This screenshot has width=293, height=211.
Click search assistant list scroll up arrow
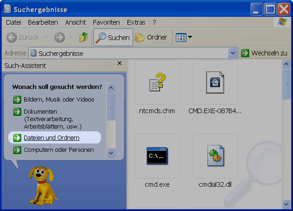(x=111, y=88)
